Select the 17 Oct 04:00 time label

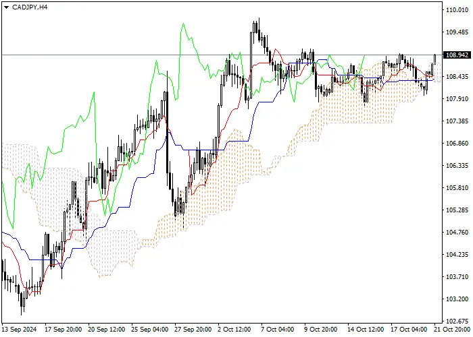click(x=409, y=330)
